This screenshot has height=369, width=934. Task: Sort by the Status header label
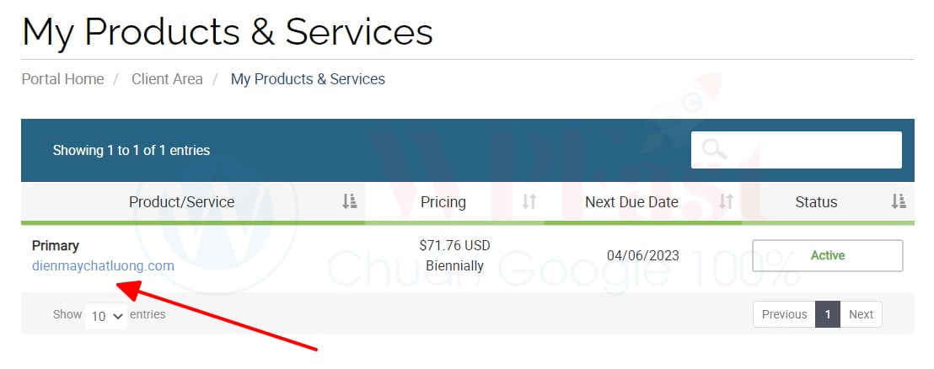pyautogui.click(x=816, y=201)
